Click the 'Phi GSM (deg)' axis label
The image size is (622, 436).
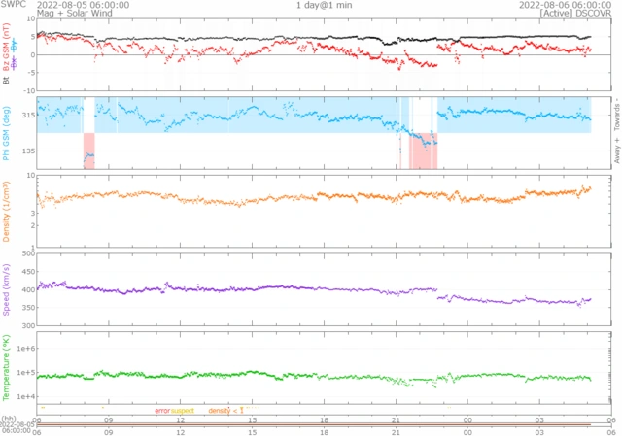coord(6,134)
